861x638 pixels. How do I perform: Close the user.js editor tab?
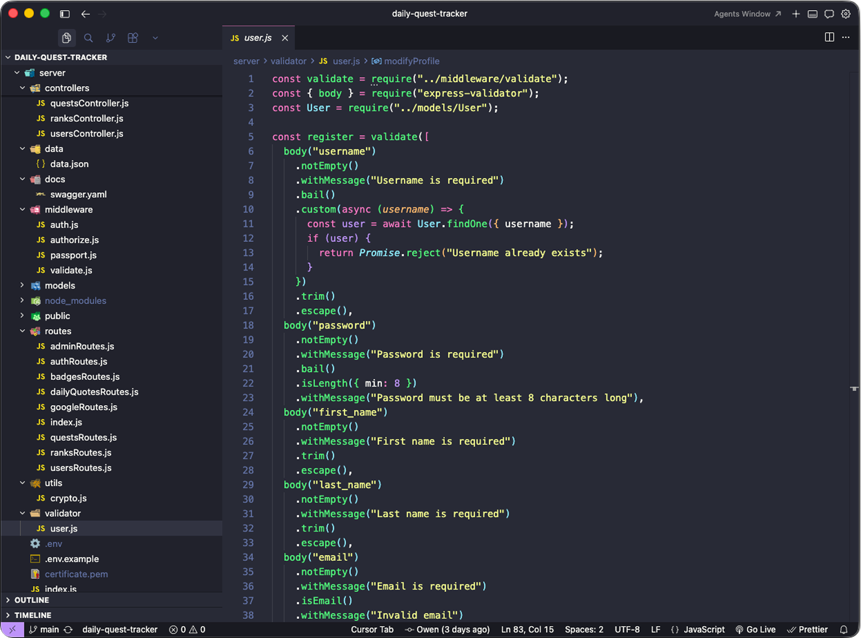pos(285,38)
